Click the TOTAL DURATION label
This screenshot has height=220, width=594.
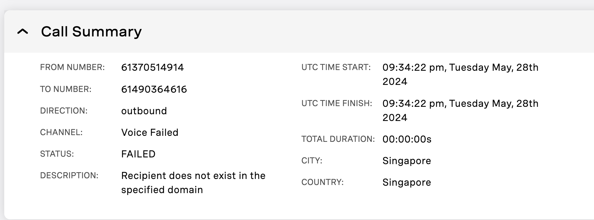(338, 139)
